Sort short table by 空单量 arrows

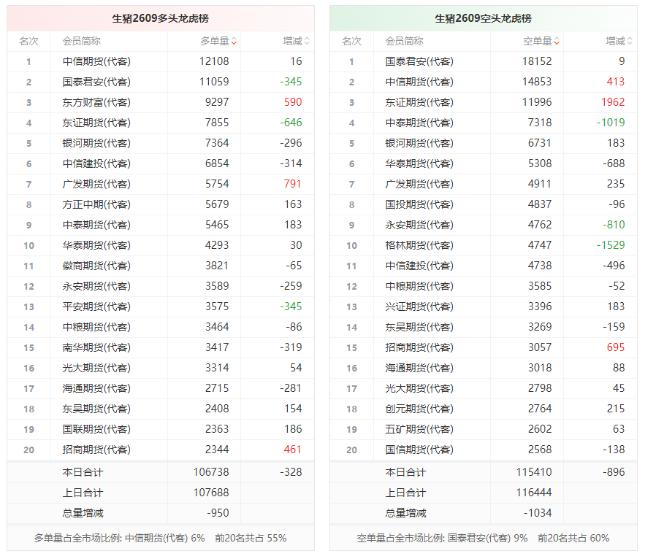pos(557,41)
